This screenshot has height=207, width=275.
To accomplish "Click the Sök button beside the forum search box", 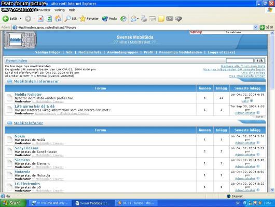I will [259, 60].
